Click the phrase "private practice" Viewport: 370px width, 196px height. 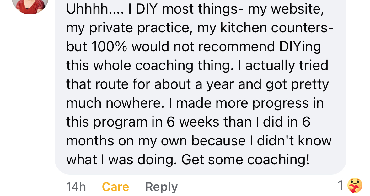[x=141, y=28]
